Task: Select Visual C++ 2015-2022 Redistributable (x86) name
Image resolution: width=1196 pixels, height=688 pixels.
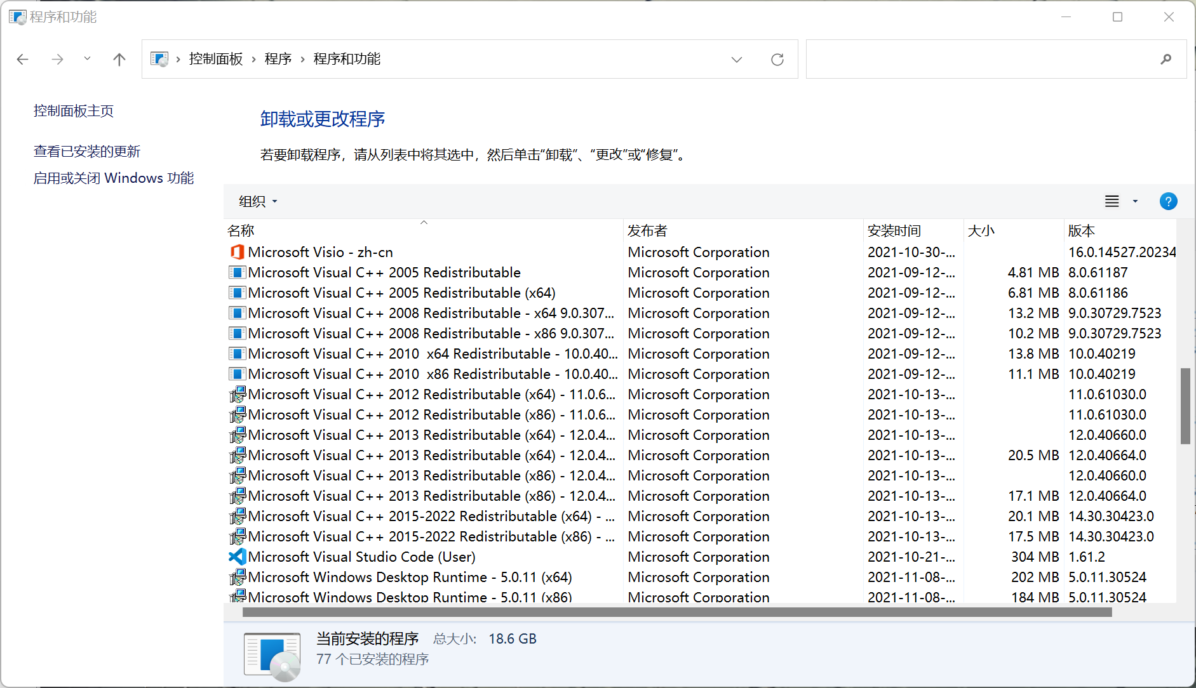Action: [431, 536]
